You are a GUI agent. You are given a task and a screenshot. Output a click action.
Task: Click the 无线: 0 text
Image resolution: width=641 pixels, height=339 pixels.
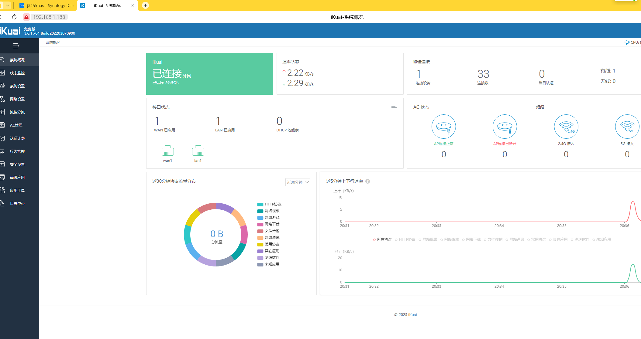[608, 81]
